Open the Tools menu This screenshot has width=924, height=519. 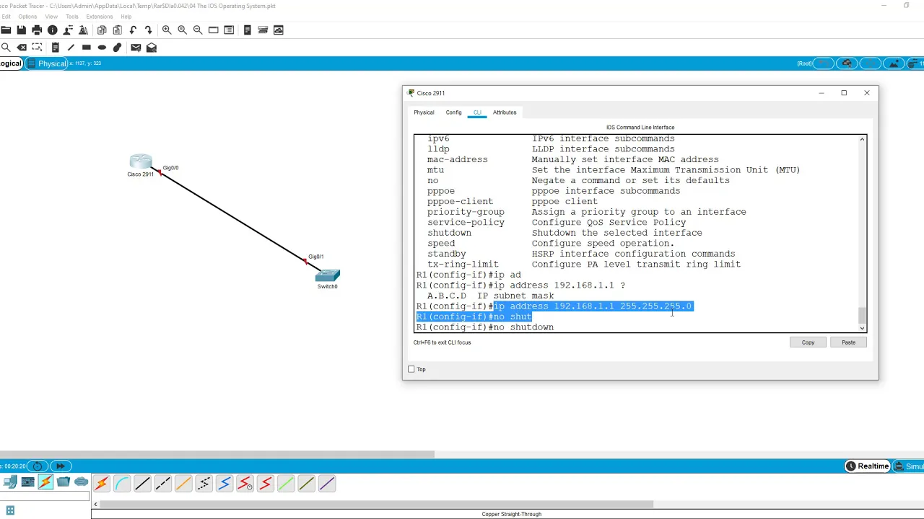(72, 17)
